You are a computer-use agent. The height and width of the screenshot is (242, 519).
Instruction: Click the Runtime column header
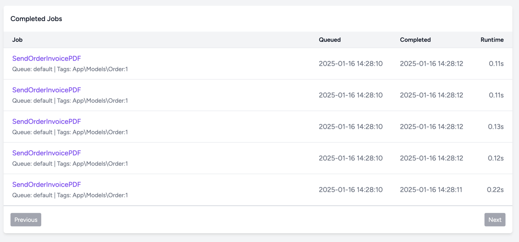point(492,40)
